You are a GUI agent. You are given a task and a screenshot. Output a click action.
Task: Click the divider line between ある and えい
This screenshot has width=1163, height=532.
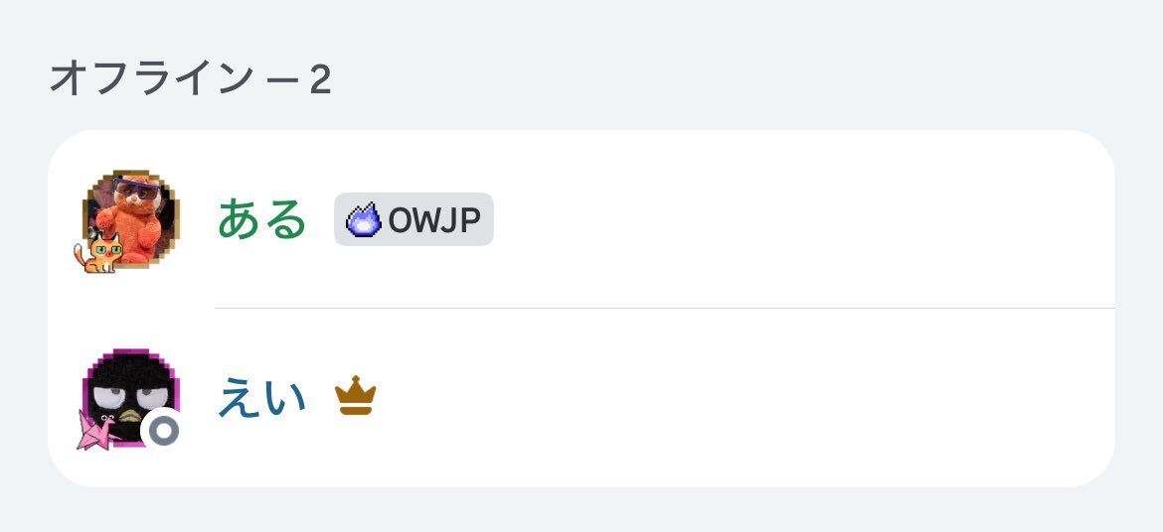(664, 309)
